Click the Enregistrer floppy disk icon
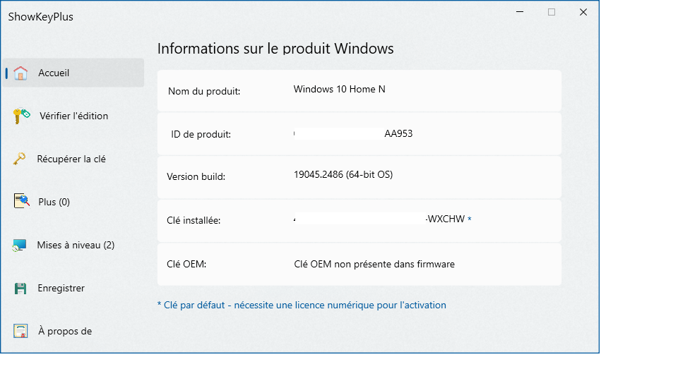678x381 pixels. tap(20, 288)
